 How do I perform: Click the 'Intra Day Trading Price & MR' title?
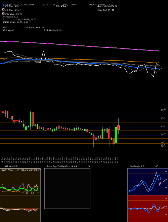point(62,166)
